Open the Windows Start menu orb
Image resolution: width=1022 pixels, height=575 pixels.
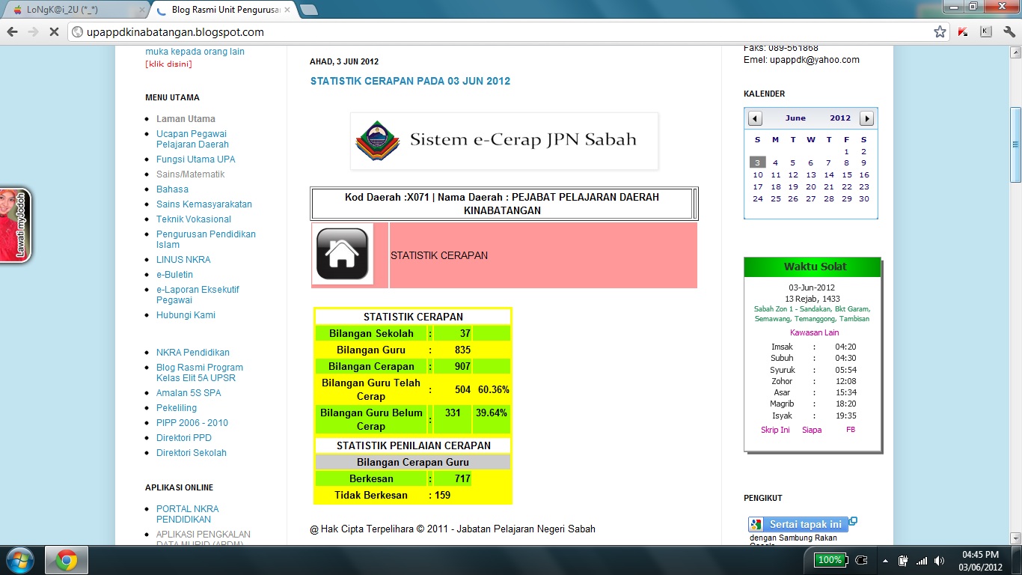[x=19, y=560]
